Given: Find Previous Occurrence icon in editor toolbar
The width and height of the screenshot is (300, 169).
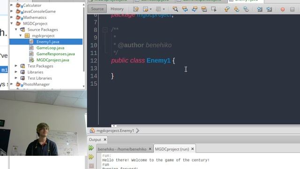Looking at the screenshot, I should pos(185,9).
